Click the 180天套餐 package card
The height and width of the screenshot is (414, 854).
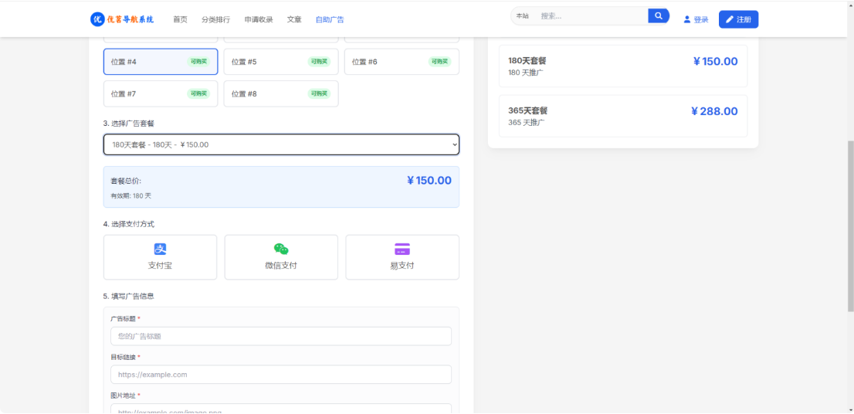pyautogui.click(x=623, y=66)
